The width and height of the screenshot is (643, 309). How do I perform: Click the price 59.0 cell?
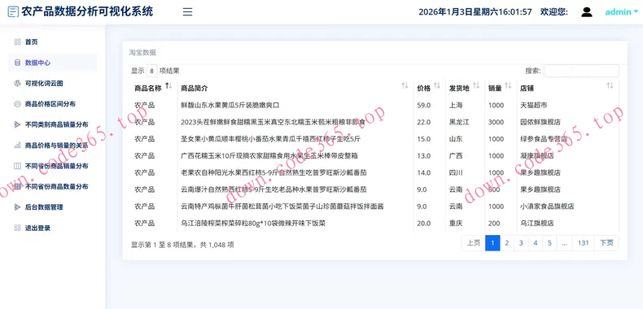tap(423, 106)
